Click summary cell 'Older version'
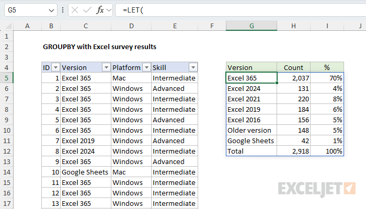This screenshot has width=366, height=209. [x=251, y=131]
